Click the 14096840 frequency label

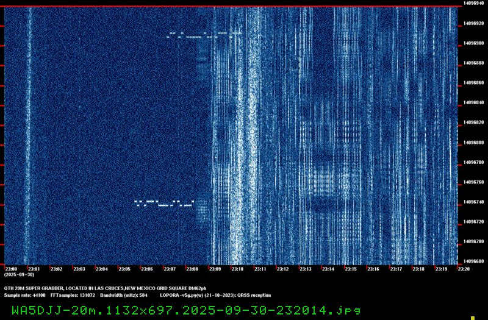[473, 102]
